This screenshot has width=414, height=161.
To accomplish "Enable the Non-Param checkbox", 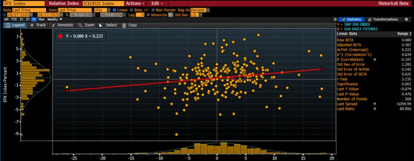I will coord(153,10).
